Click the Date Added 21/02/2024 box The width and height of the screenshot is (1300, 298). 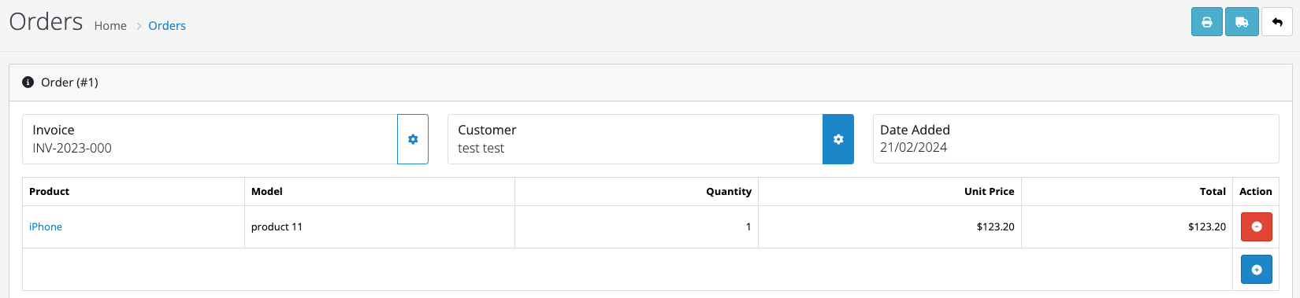pos(1075,139)
